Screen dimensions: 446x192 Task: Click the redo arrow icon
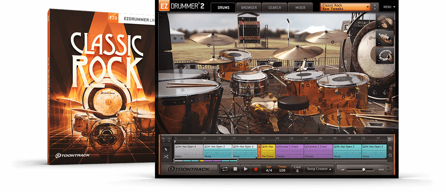169,140
